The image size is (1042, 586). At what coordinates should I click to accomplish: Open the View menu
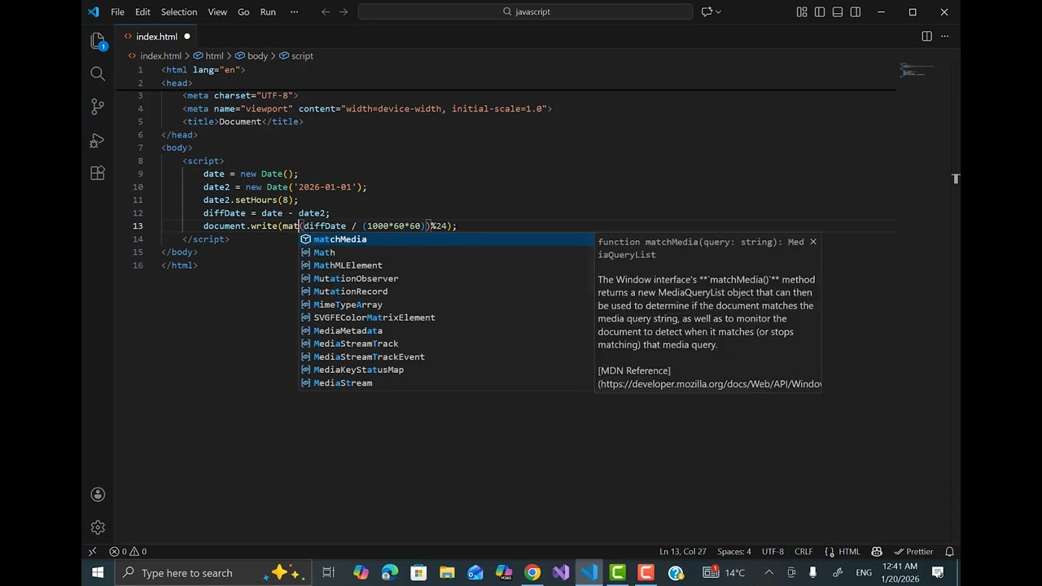(217, 11)
